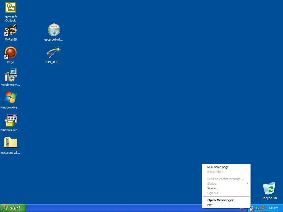Select the Microsoft Outlook desktop icon
Viewport: 283px width, 212px height.
[x=11, y=7]
